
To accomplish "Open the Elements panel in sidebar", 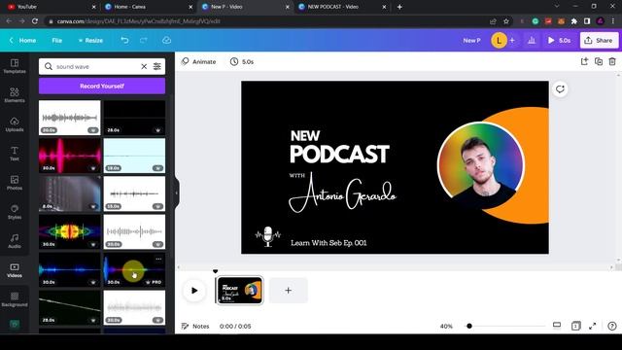I will (15, 95).
